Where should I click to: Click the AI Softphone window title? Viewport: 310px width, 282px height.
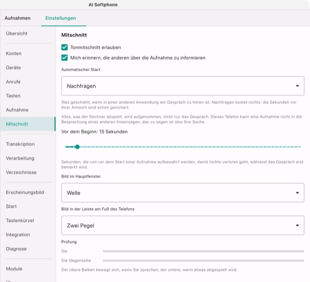click(103, 5)
